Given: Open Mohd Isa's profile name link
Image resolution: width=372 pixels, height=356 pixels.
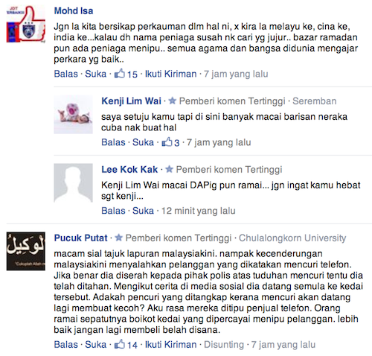Looking at the screenshot, I should (x=74, y=11).
